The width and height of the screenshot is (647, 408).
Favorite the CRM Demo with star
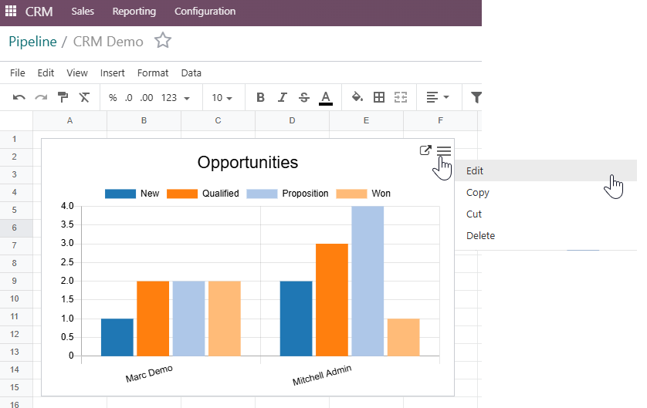[162, 41]
